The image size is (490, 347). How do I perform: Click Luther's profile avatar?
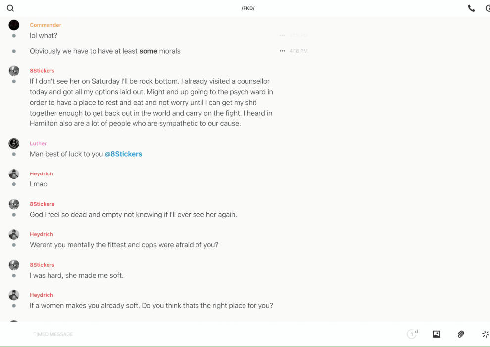(x=14, y=144)
